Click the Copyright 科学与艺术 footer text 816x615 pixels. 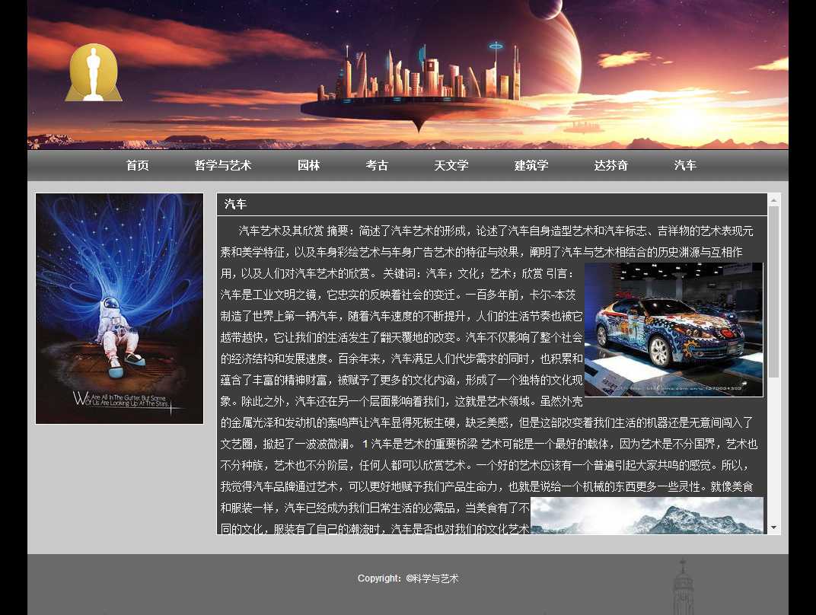408,578
